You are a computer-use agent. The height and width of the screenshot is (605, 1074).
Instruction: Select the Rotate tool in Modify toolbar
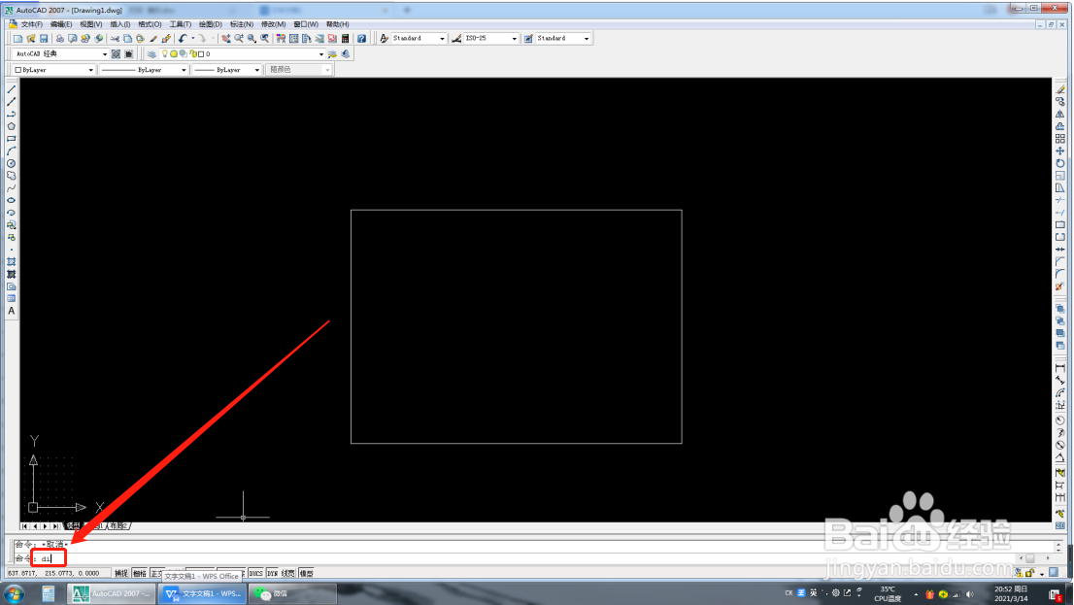[x=1060, y=163]
